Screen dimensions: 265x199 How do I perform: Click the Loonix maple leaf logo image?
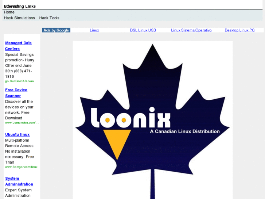pos(153,120)
